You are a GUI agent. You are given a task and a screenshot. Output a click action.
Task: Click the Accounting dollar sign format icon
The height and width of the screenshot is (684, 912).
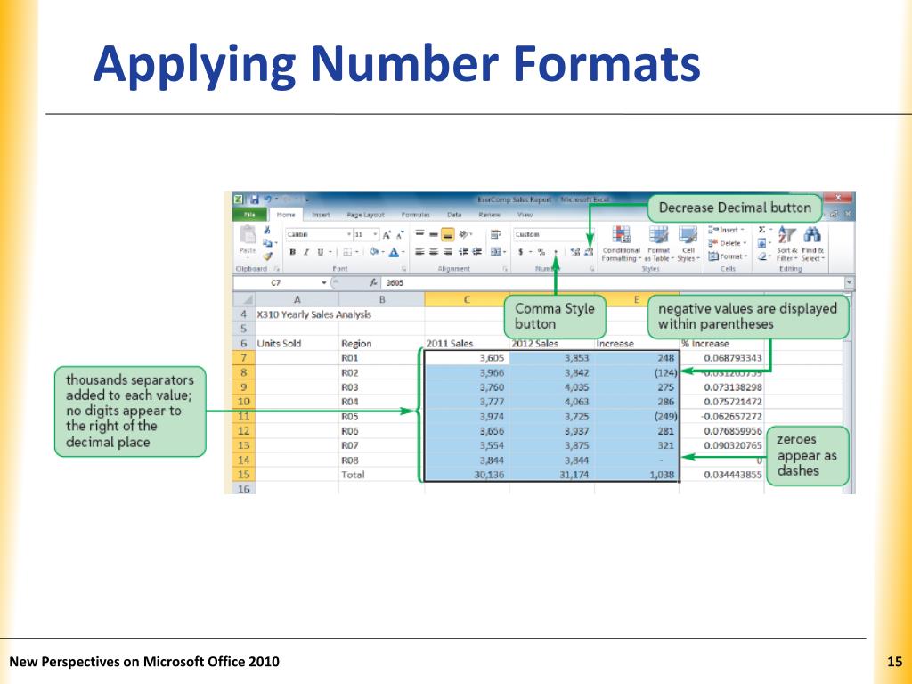point(520,252)
